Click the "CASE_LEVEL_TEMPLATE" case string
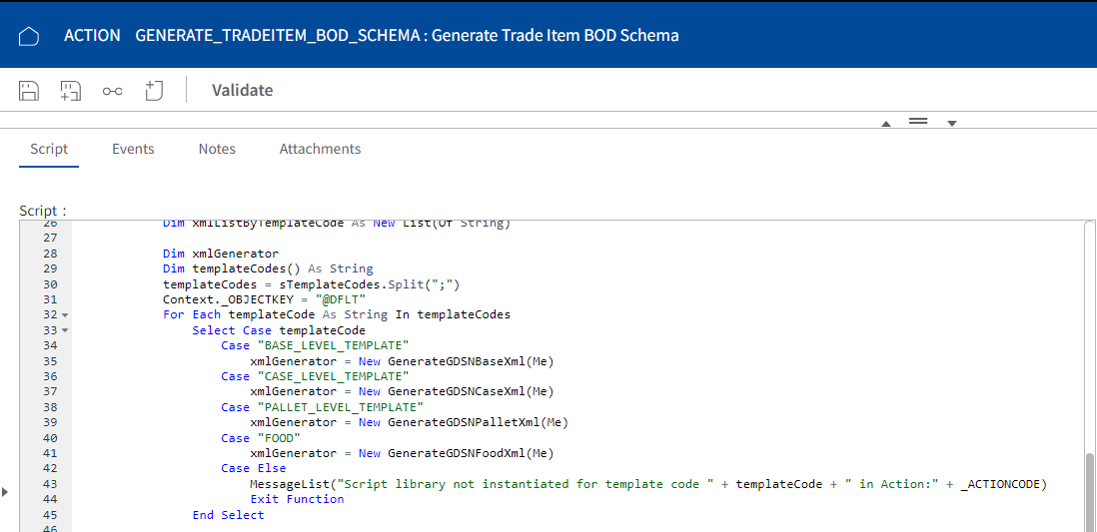This screenshot has height=532, width=1097. click(333, 376)
